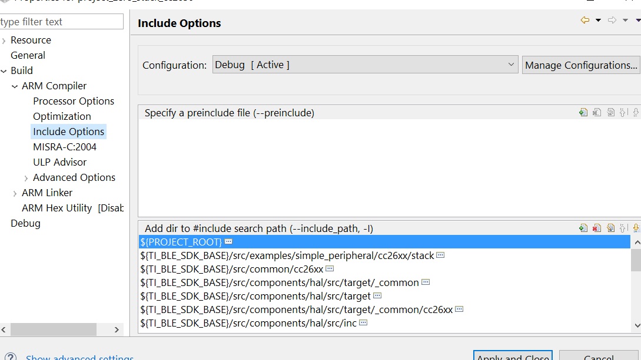Click Add icon in preinclude file toolbar
This screenshot has width=641, height=360.
pyautogui.click(x=583, y=113)
